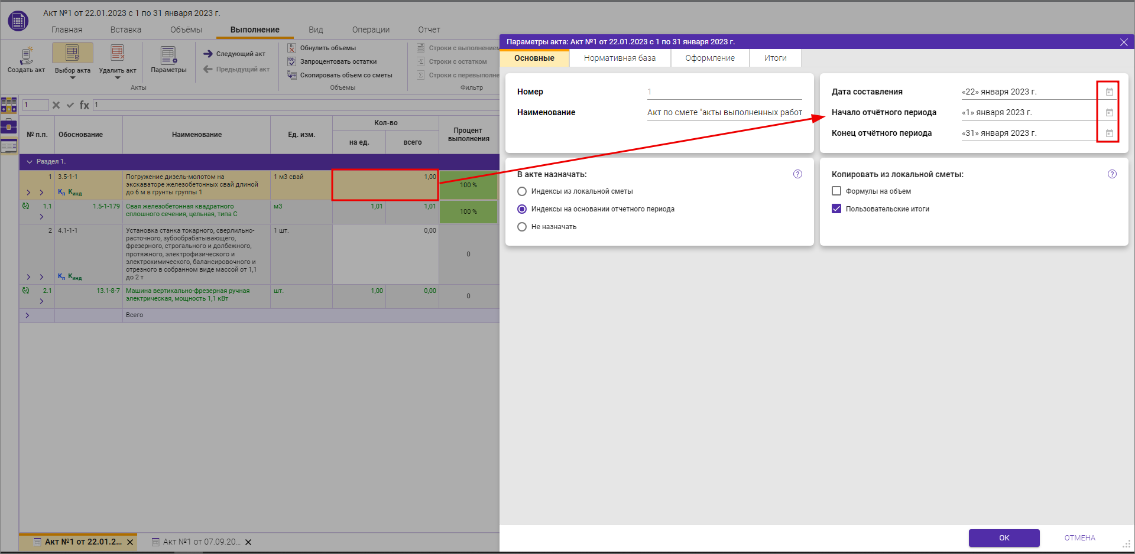The width and height of the screenshot is (1135, 554).
Task: Click the Наименование input field
Action: [724, 113]
